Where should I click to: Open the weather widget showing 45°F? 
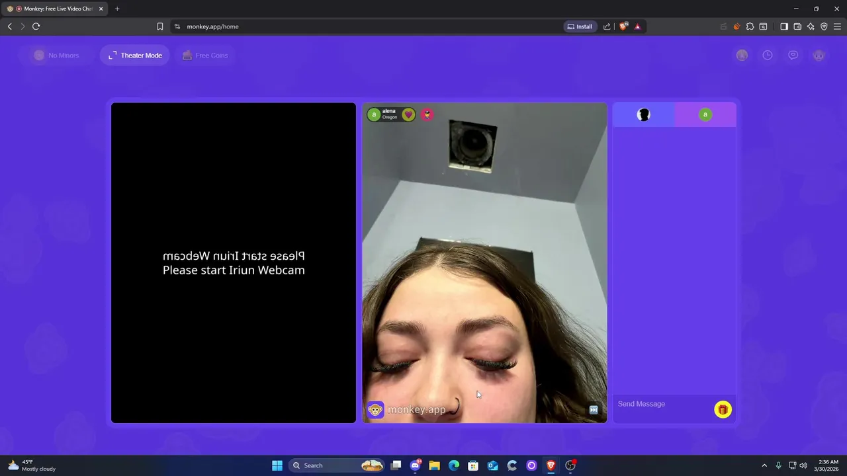(x=31, y=465)
